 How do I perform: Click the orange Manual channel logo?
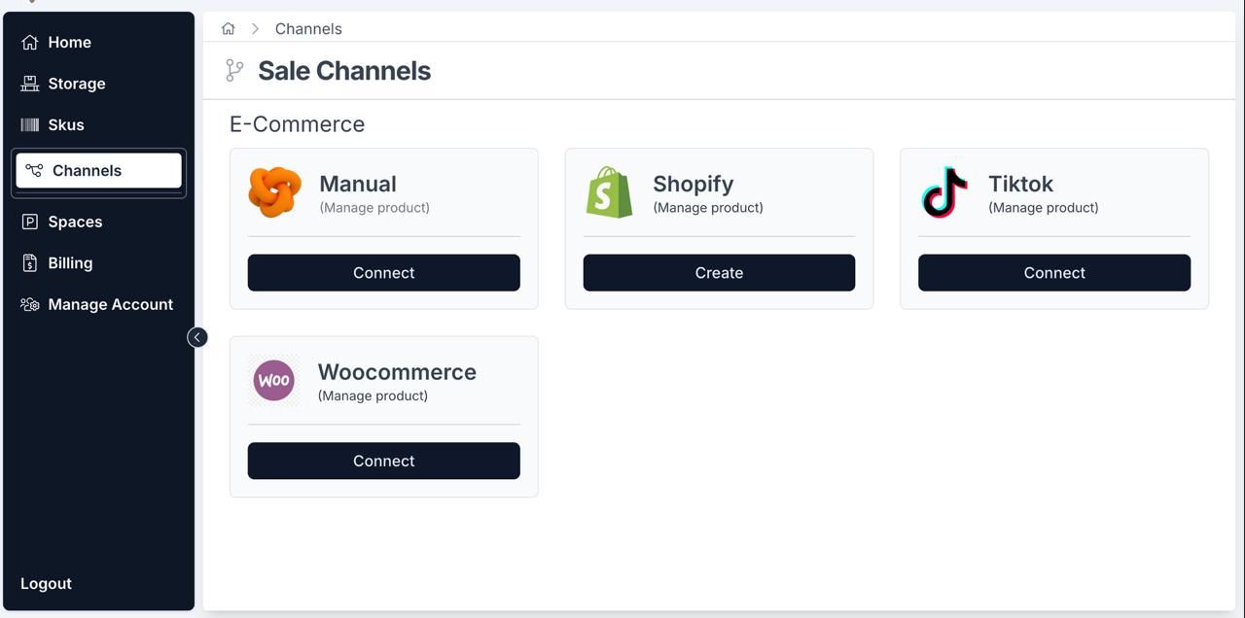[x=274, y=191]
